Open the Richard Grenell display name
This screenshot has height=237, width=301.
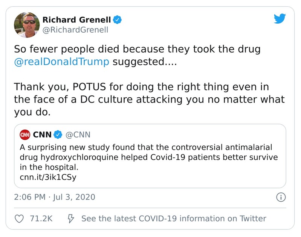[76, 20]
